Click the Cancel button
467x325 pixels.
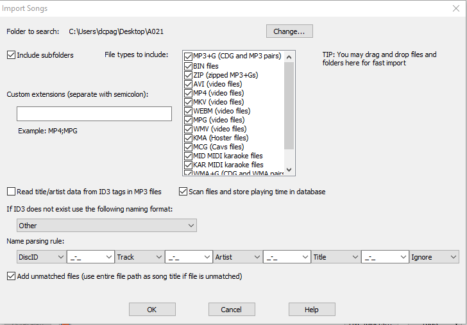click(232, 310)
